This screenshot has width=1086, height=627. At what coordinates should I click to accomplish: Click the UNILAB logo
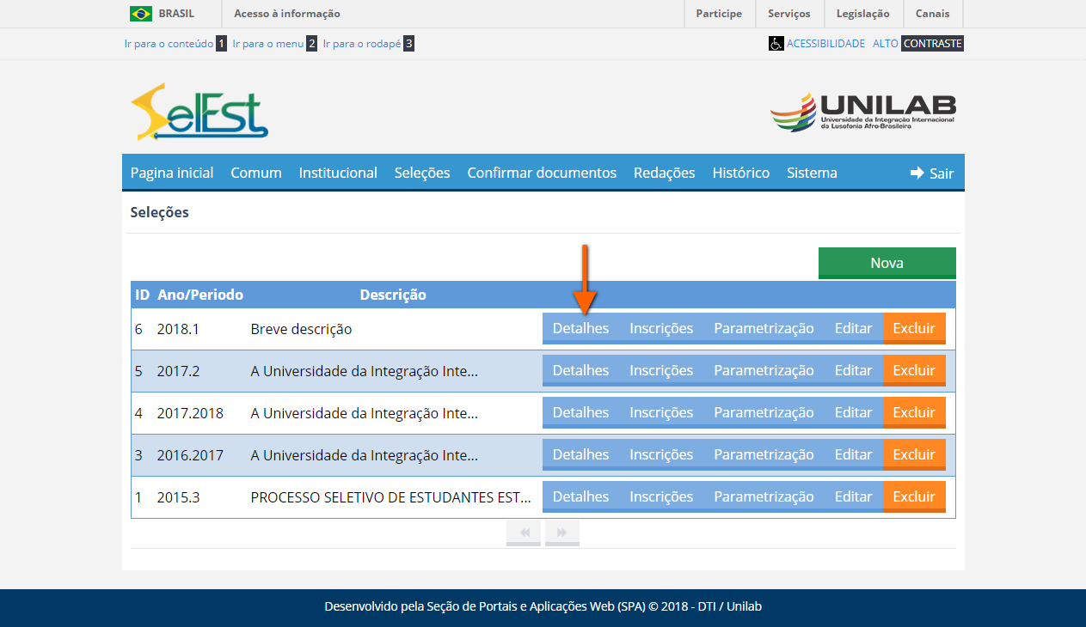862,111
